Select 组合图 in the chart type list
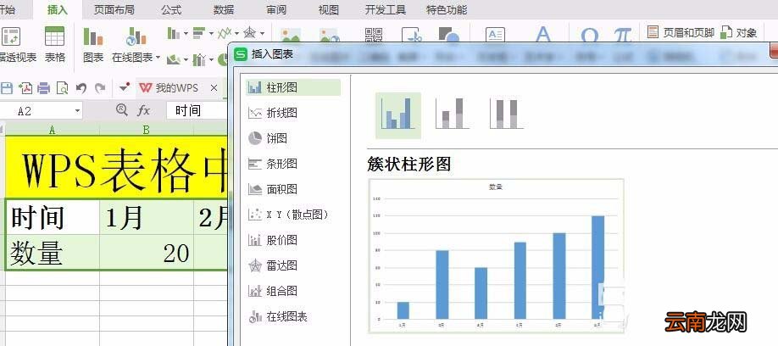This screenshot has width=778, height=346. click(293, 291)
